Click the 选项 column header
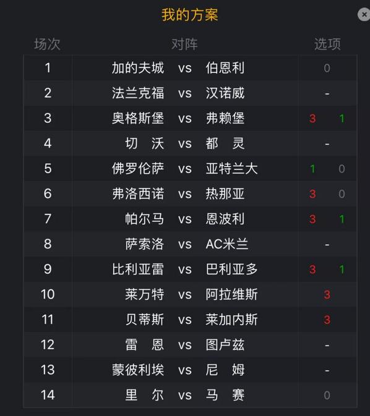The image size is (370, 416). click(x=327, y=44)
